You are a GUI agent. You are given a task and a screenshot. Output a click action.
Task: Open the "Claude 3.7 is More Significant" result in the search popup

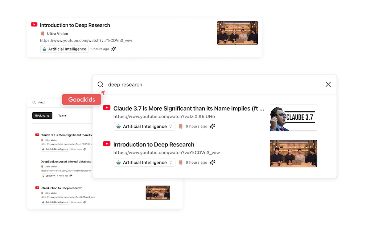189,108
